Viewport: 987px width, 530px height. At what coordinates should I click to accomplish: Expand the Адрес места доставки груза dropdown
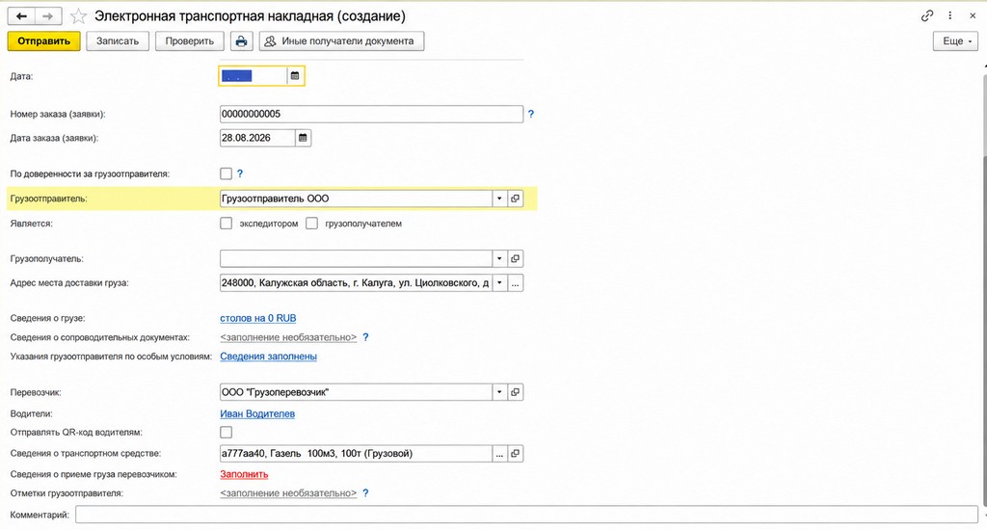click(x=499, y=283)
